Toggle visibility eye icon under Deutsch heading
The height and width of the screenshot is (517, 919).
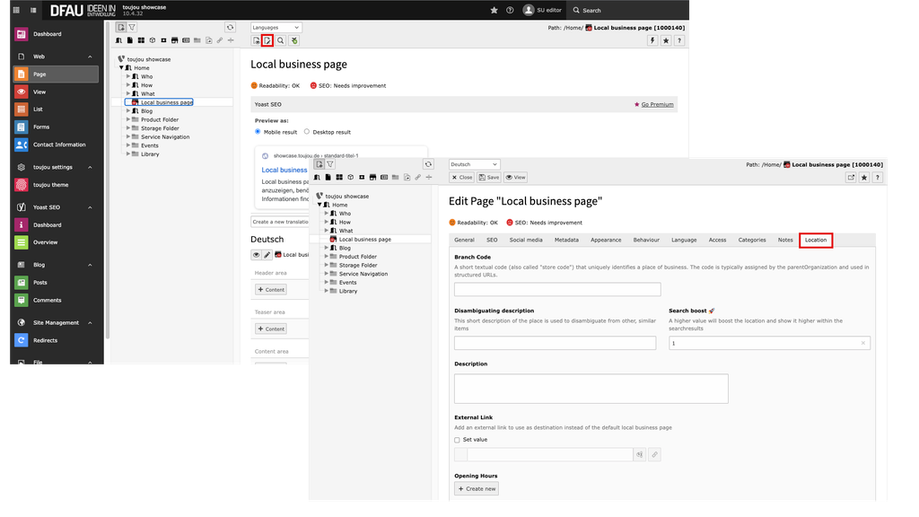click(x=256, y=254)
